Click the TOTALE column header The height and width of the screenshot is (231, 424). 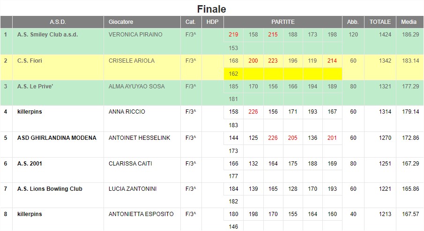[380, 22]
